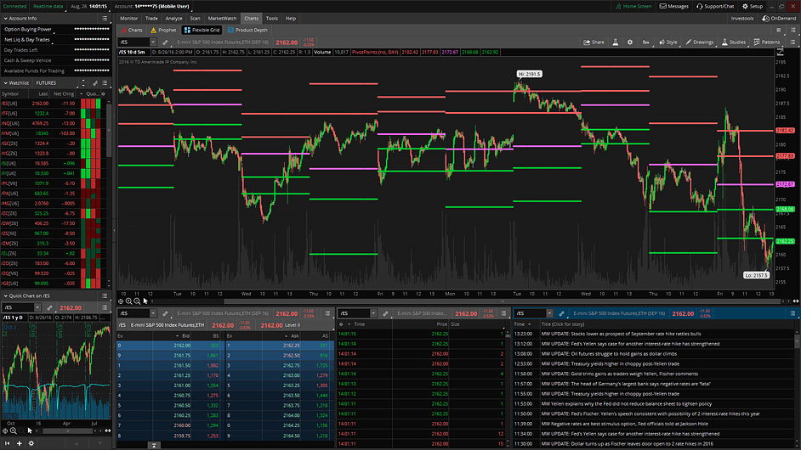Click the chart toolbar hamburger menu icon
This screenshot has width=801, height=450.
coord(792,42)
